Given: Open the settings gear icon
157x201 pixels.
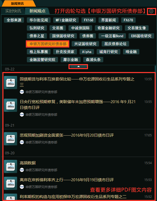Looking at the screenshot, I should (x=151, y=11).
